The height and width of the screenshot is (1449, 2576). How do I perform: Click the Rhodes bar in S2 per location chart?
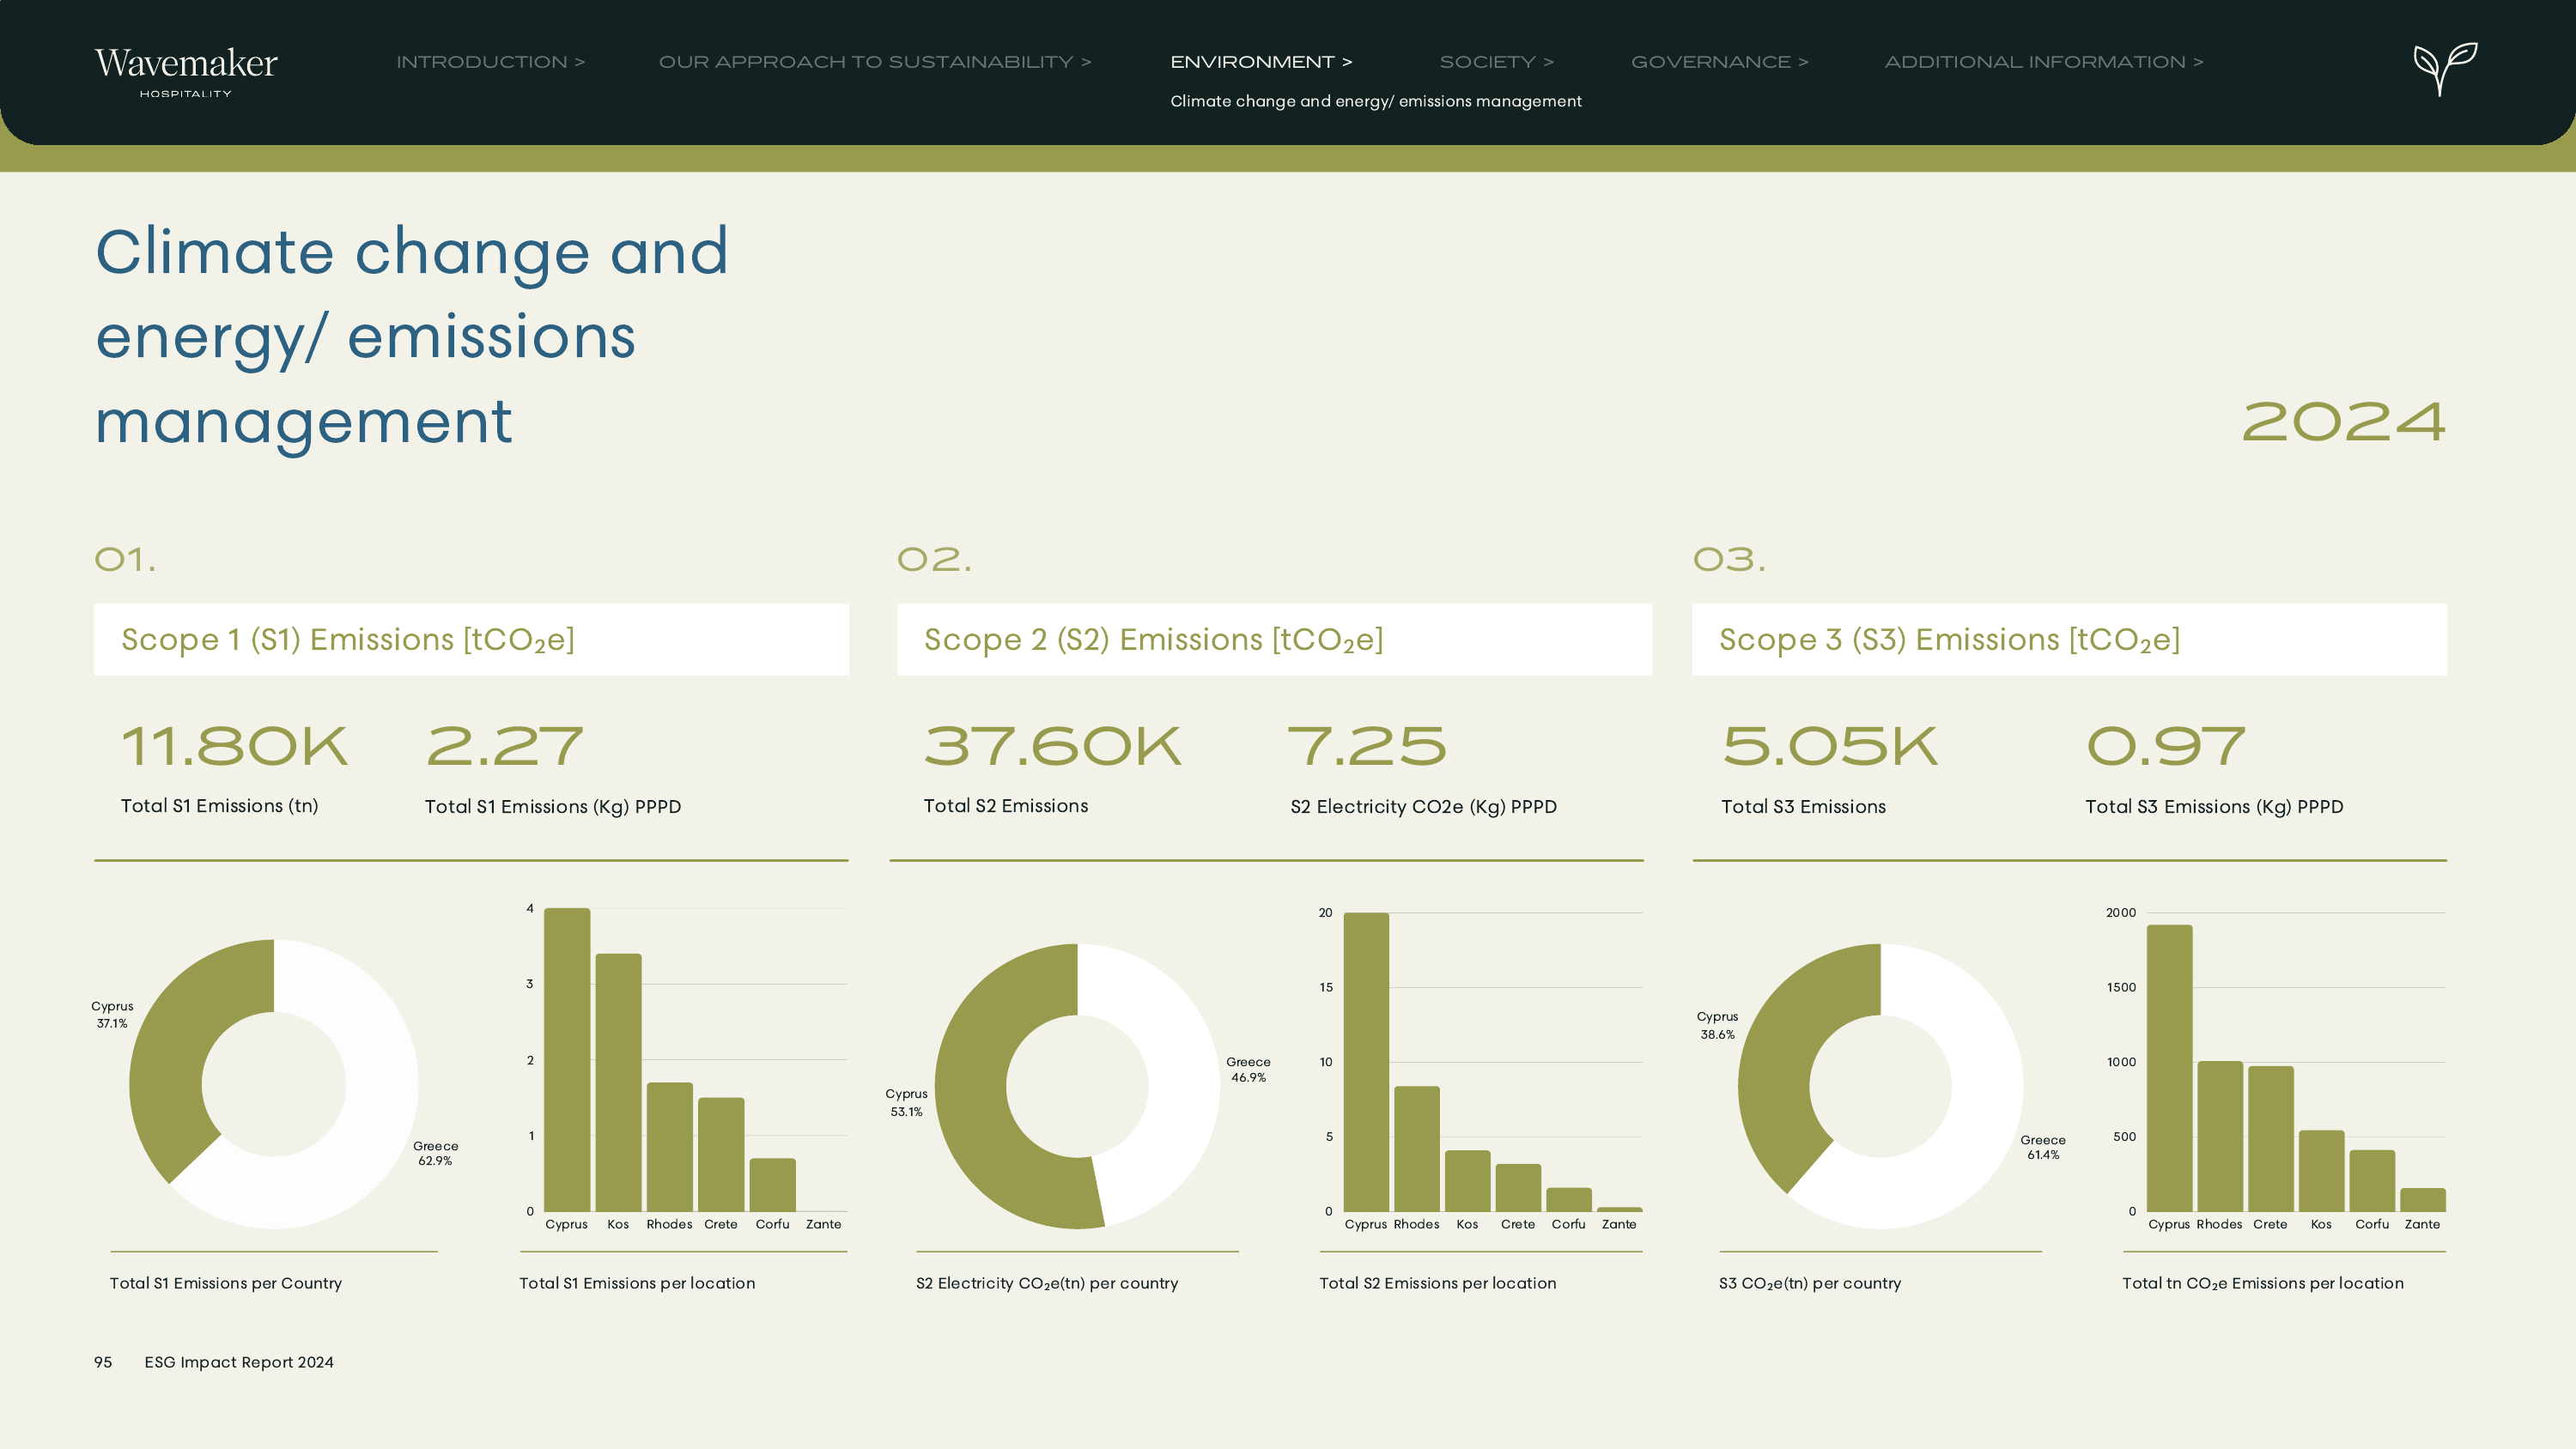point(1417,1149)
